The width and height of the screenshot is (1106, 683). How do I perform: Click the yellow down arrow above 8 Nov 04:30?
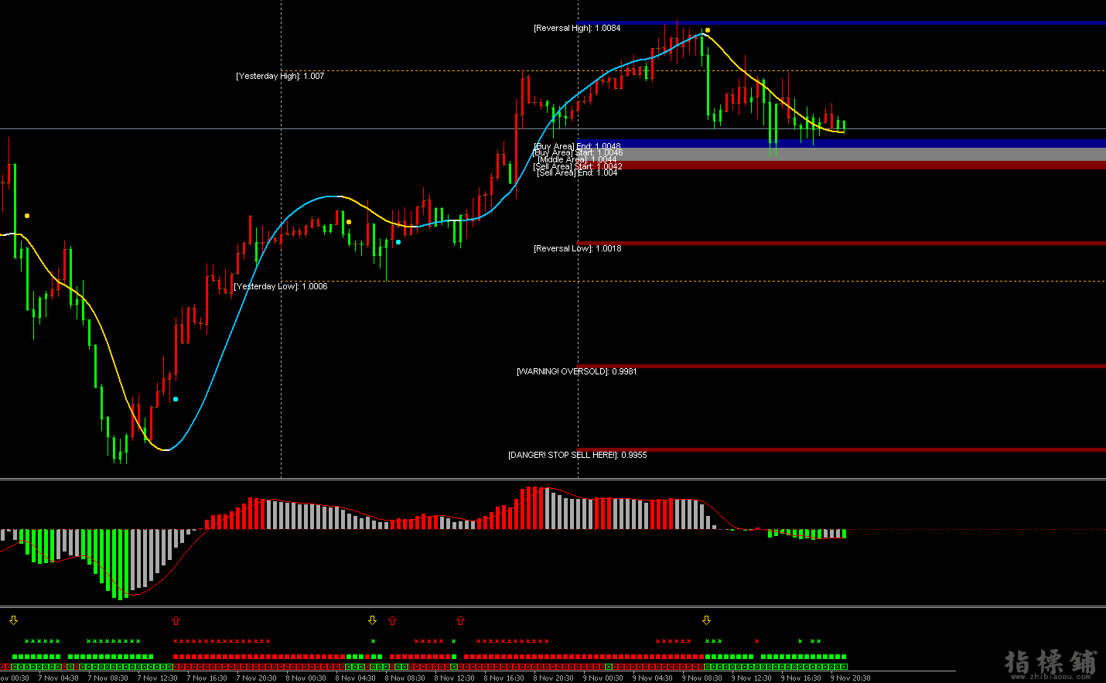coord(372,620)
